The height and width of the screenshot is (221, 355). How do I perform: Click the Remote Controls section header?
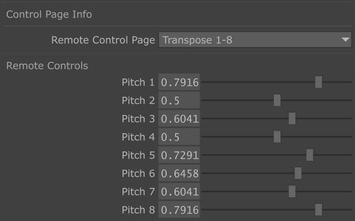pos(47,66)
